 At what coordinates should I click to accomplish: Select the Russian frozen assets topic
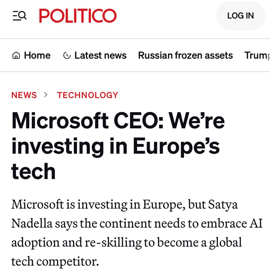click(185, 55)
